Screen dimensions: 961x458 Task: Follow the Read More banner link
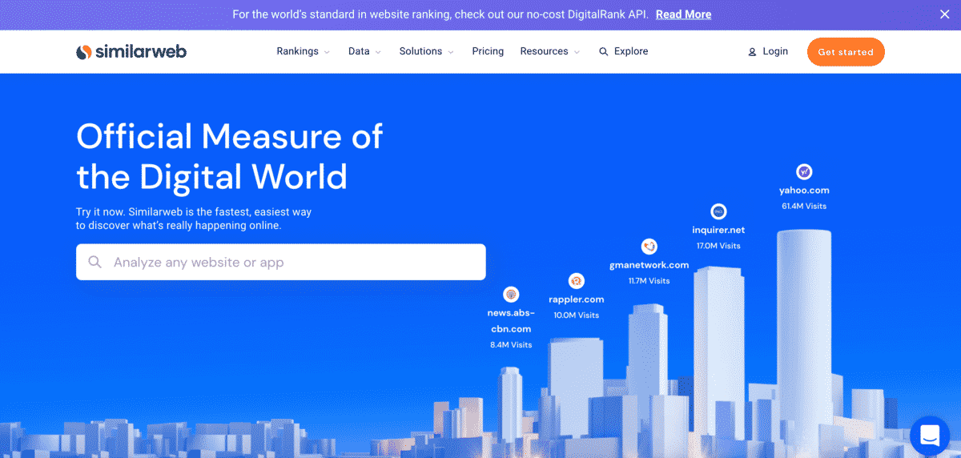(683, 14)
